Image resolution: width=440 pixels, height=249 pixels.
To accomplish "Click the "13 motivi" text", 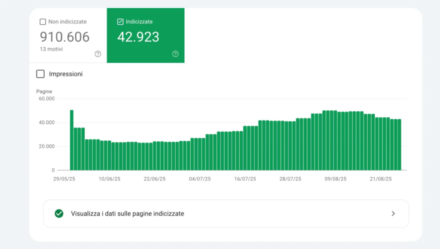I will pyautogui.click(x=51, y=49).
